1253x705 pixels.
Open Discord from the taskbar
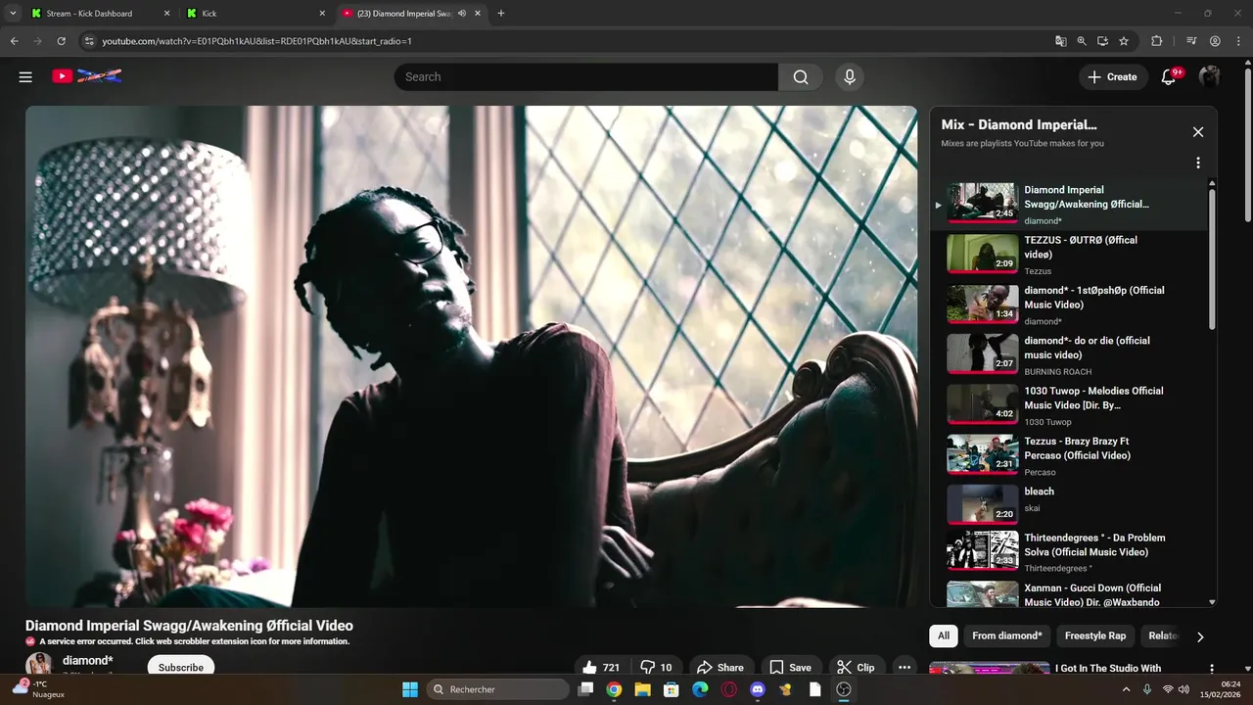coord(757,689)
